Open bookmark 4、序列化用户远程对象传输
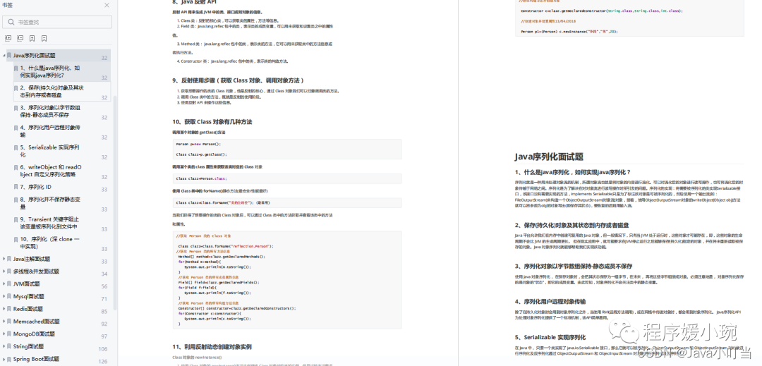The image size is (762, 366). point(50,131)
